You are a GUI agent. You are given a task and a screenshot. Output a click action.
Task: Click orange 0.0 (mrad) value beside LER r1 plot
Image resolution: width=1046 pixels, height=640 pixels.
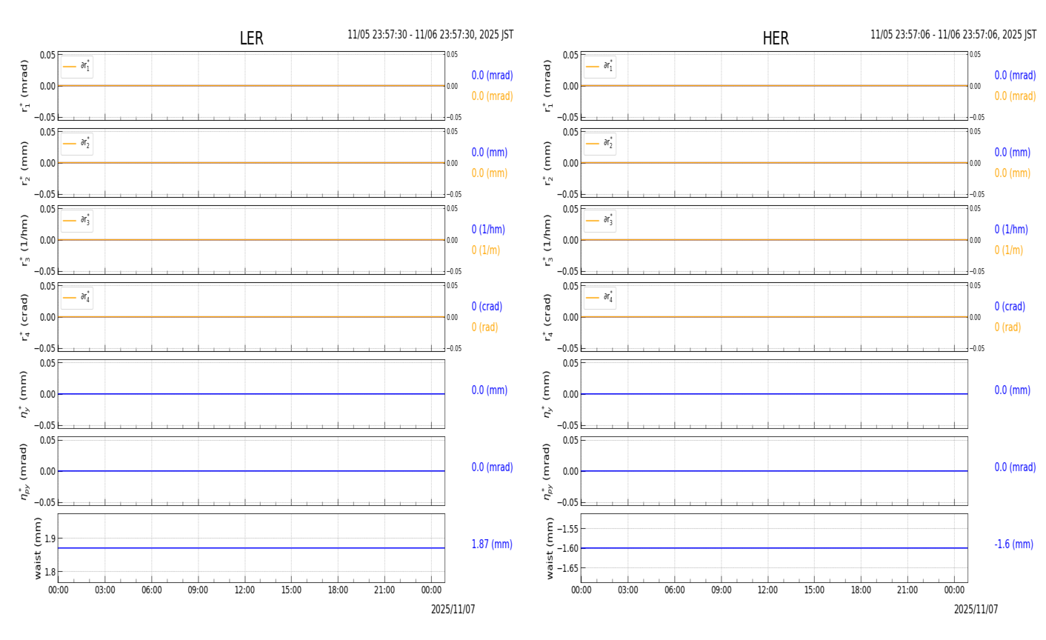492,96
